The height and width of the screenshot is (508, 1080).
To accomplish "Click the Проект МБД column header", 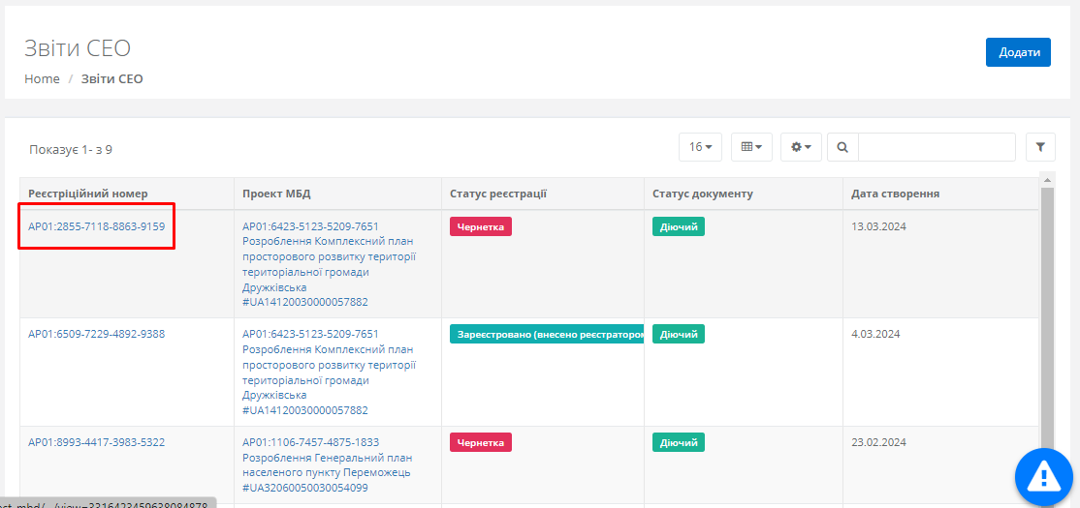I will coord(276,194).
